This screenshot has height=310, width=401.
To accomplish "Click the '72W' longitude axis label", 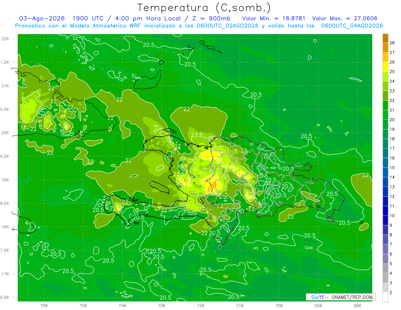I will pos(200,306).
